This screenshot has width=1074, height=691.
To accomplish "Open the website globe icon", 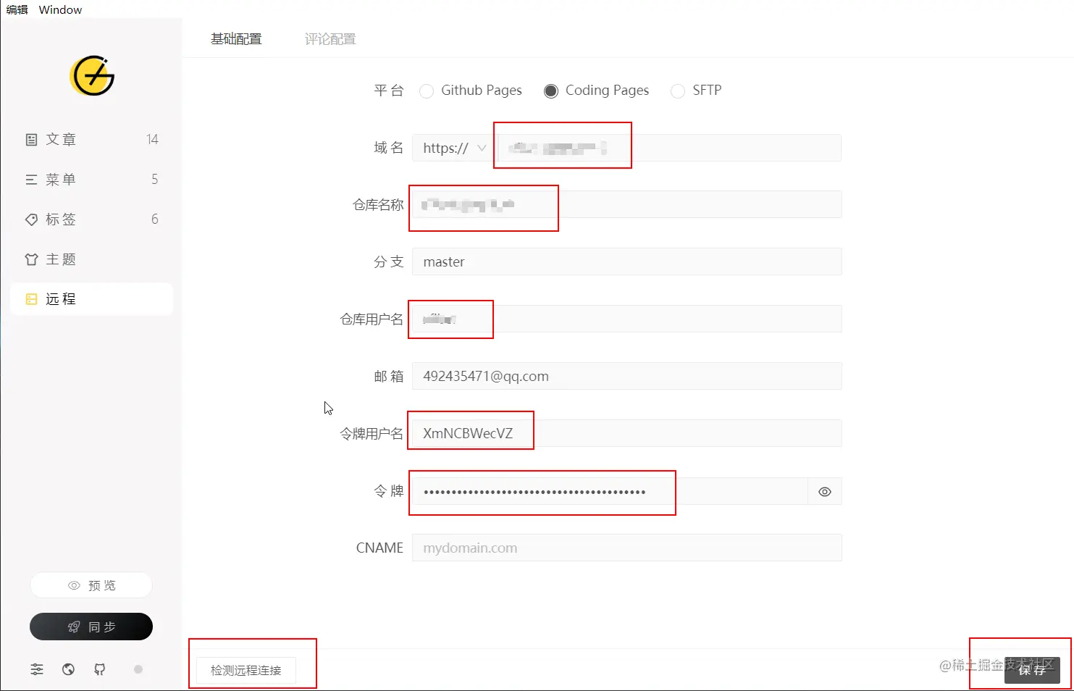I will [68, 669].
